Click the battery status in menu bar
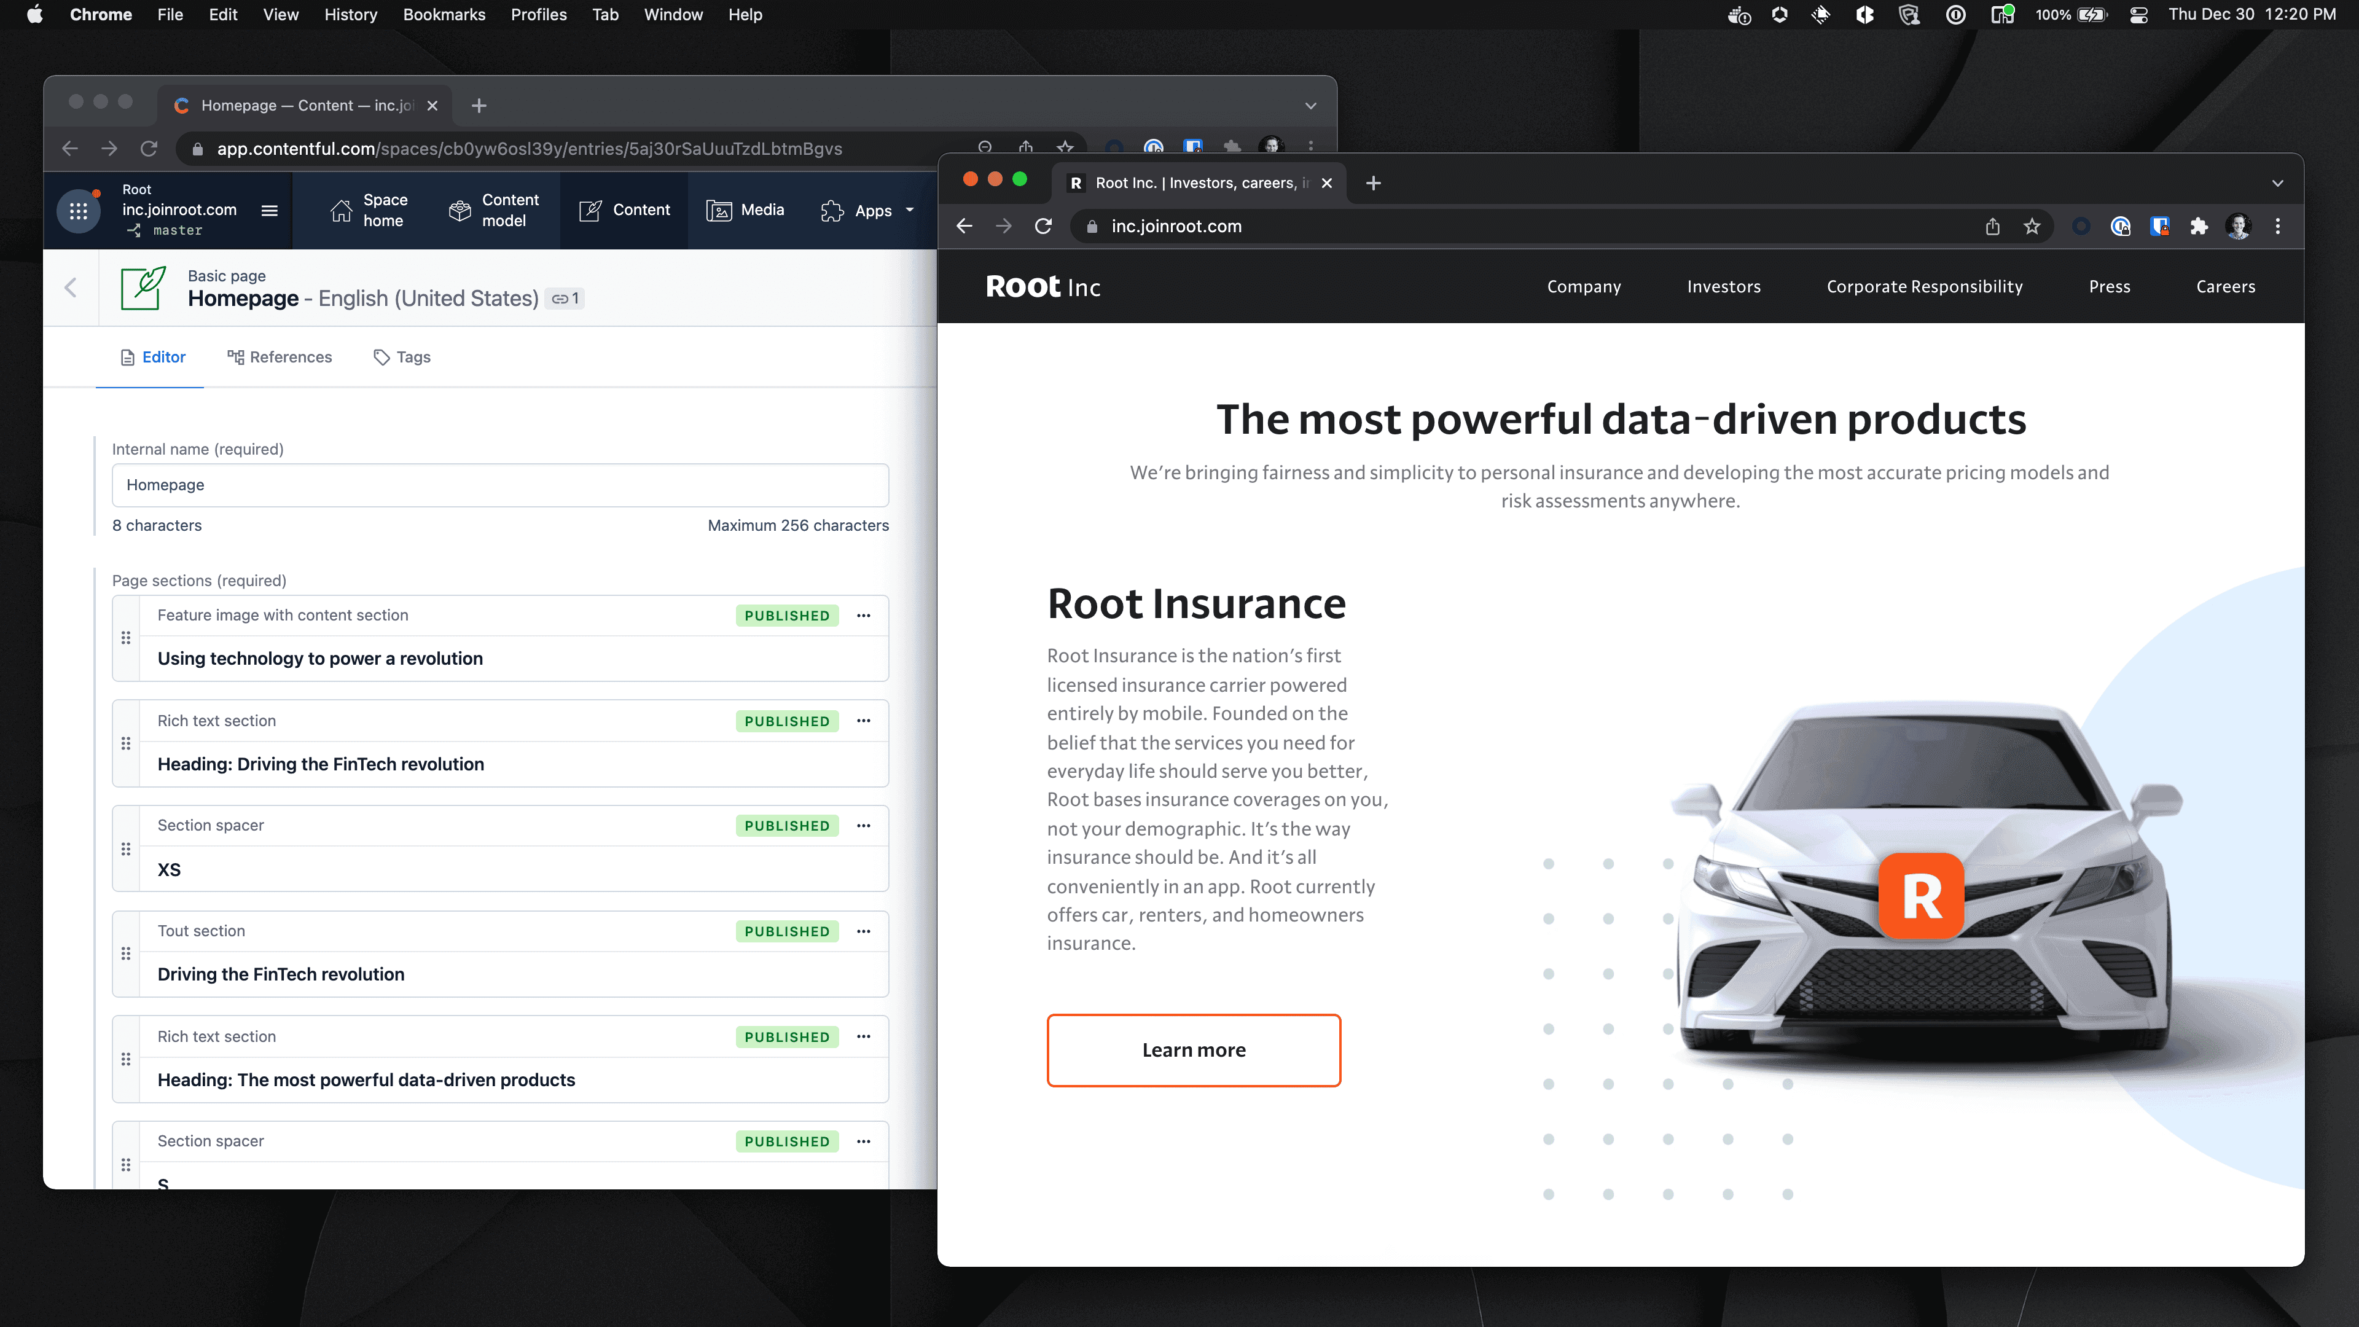This screenshot has width=2359, height=1327. click(x=2070, y=15)
